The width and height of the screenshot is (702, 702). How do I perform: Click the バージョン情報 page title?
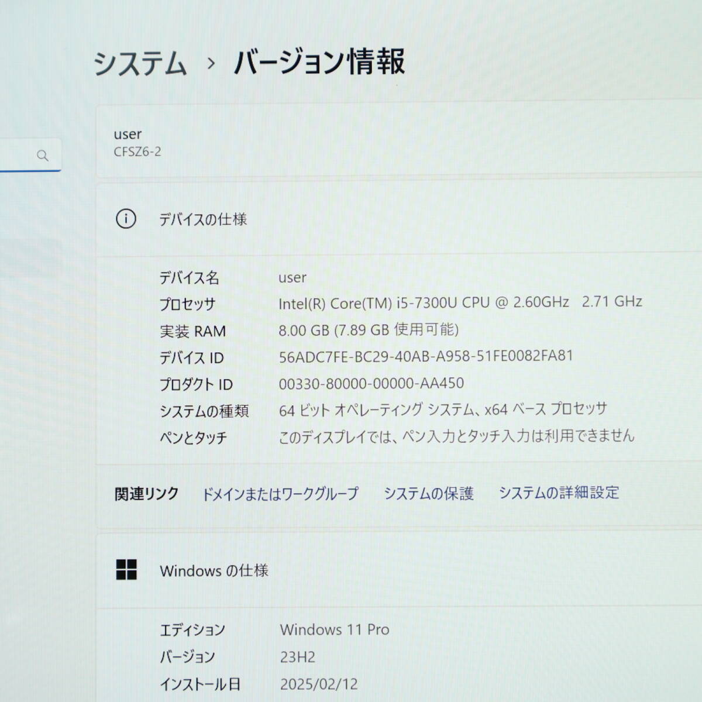pos(319,62)
